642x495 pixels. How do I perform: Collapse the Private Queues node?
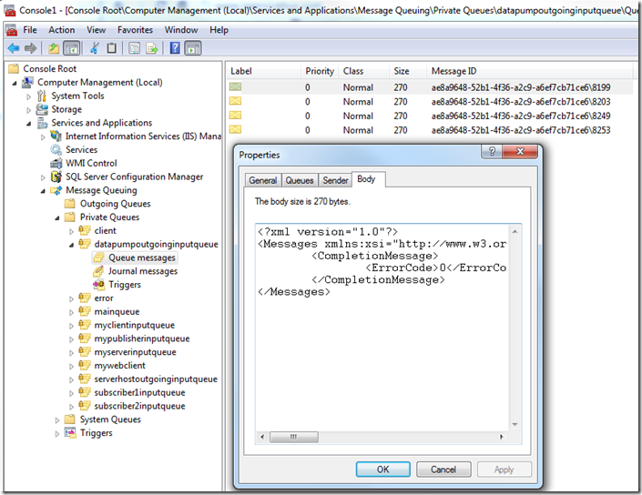[x=57, y=218]
